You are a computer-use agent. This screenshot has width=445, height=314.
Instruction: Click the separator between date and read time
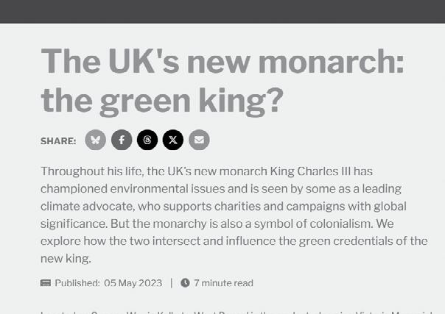pos(172,283)
